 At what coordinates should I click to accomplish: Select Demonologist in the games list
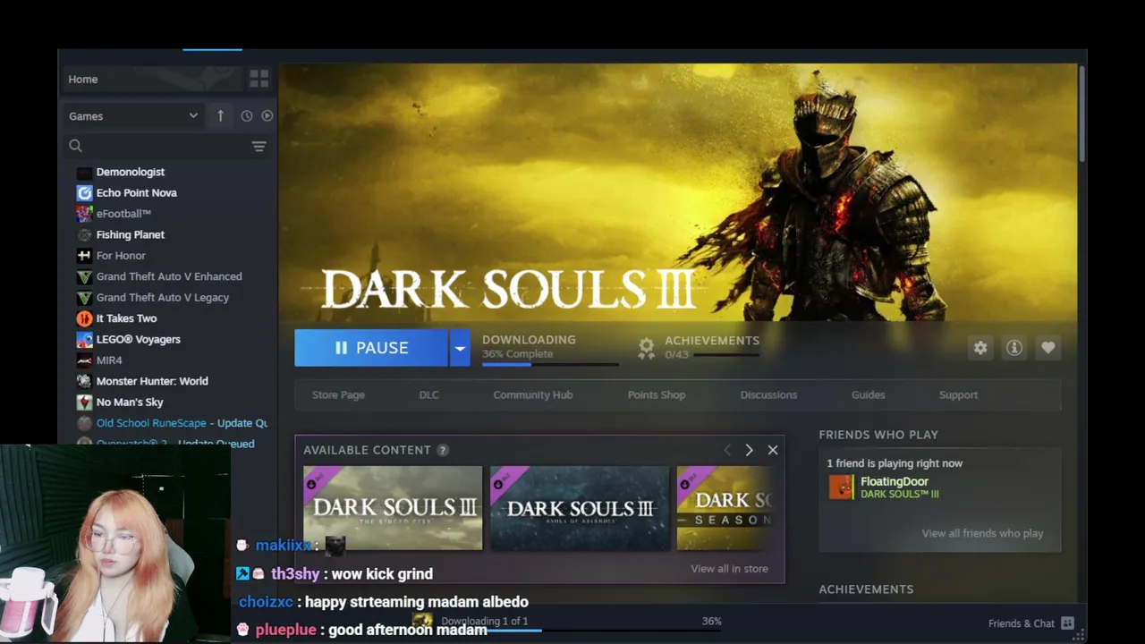[131, 172]
